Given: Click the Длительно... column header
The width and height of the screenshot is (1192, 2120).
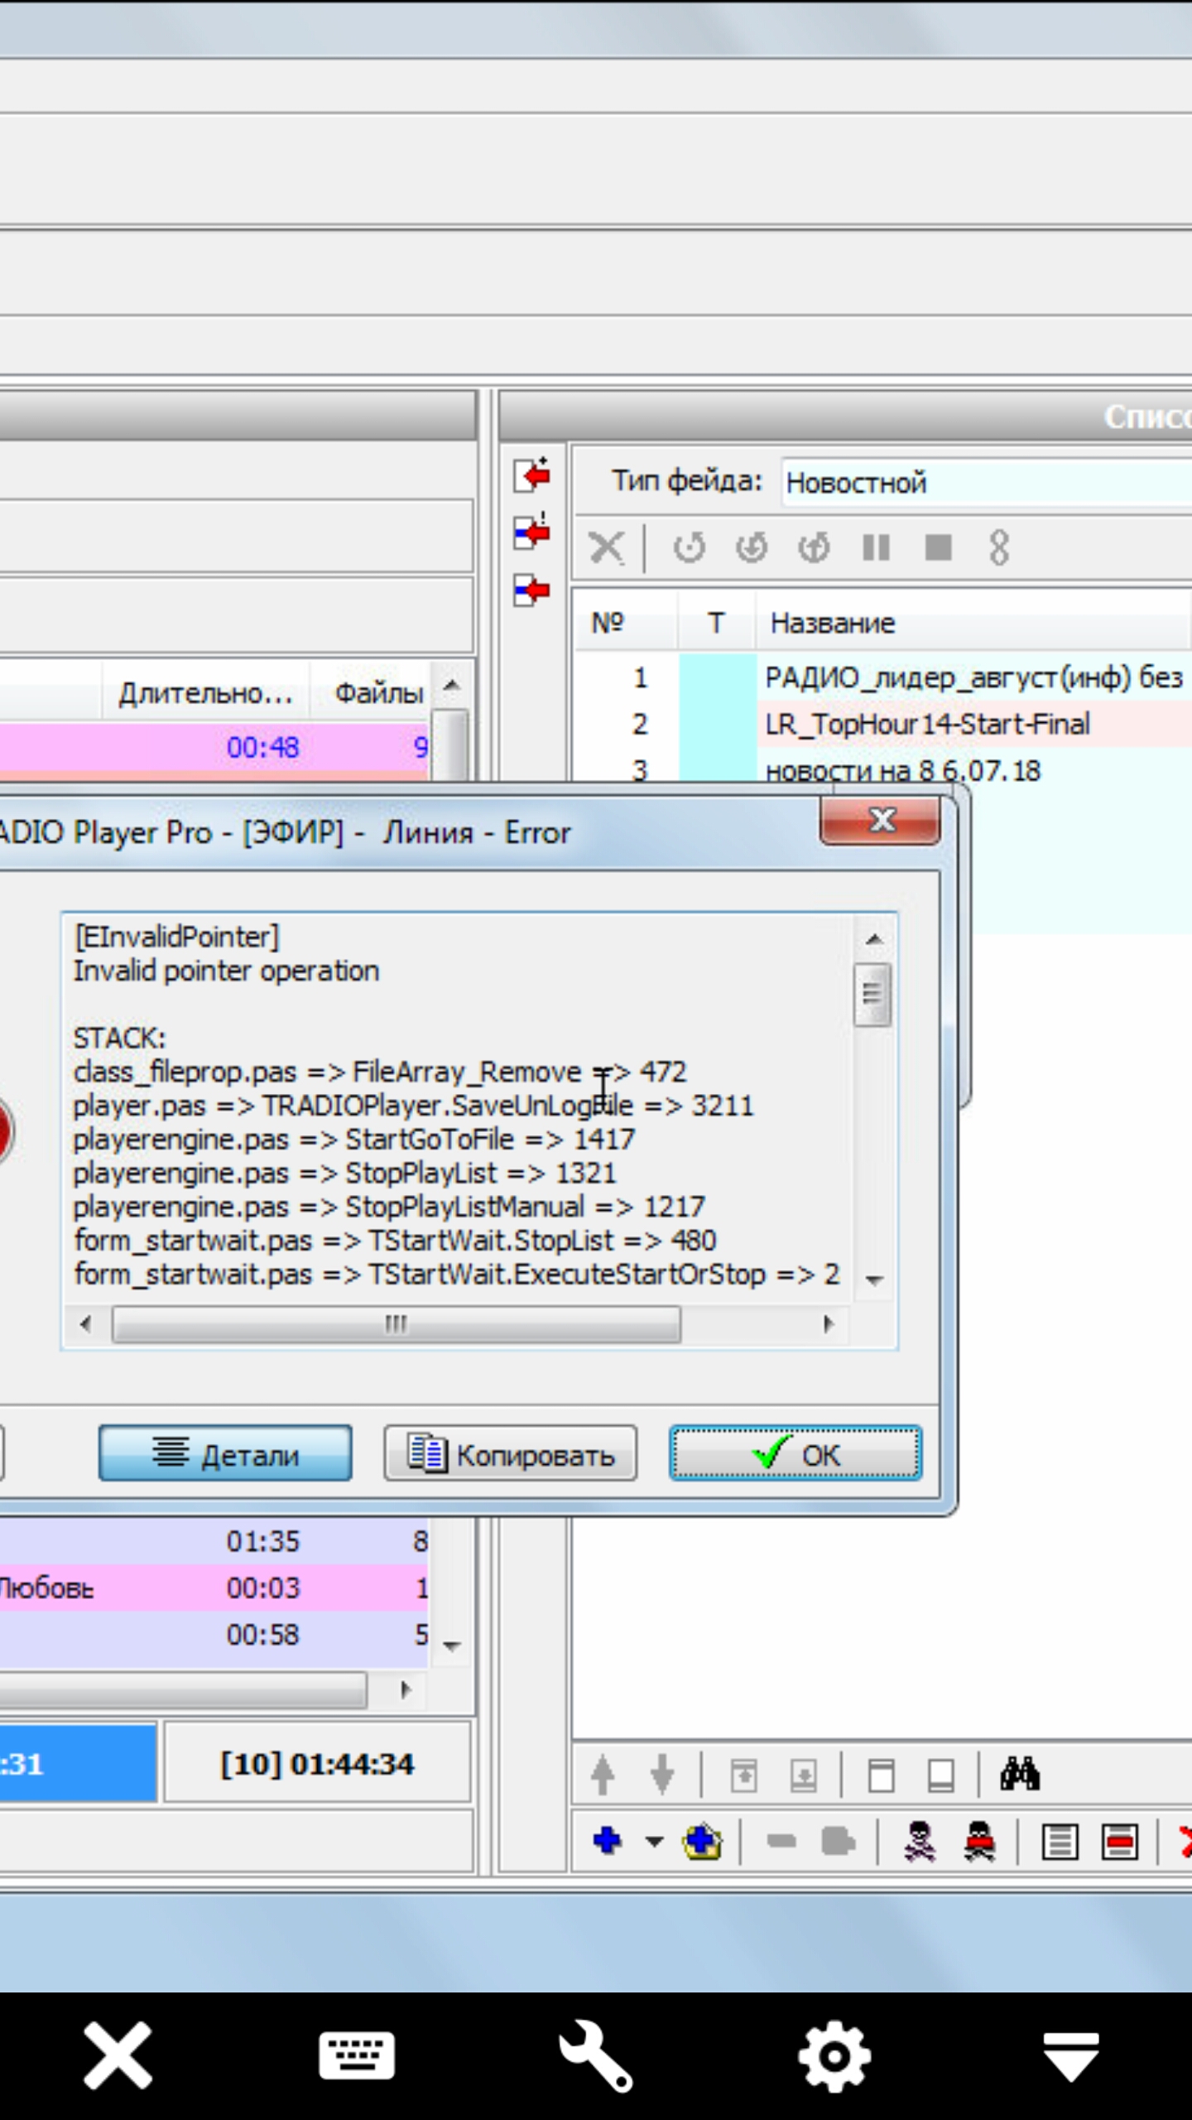Looking at the screenshot, I should [x=205, y=692].
